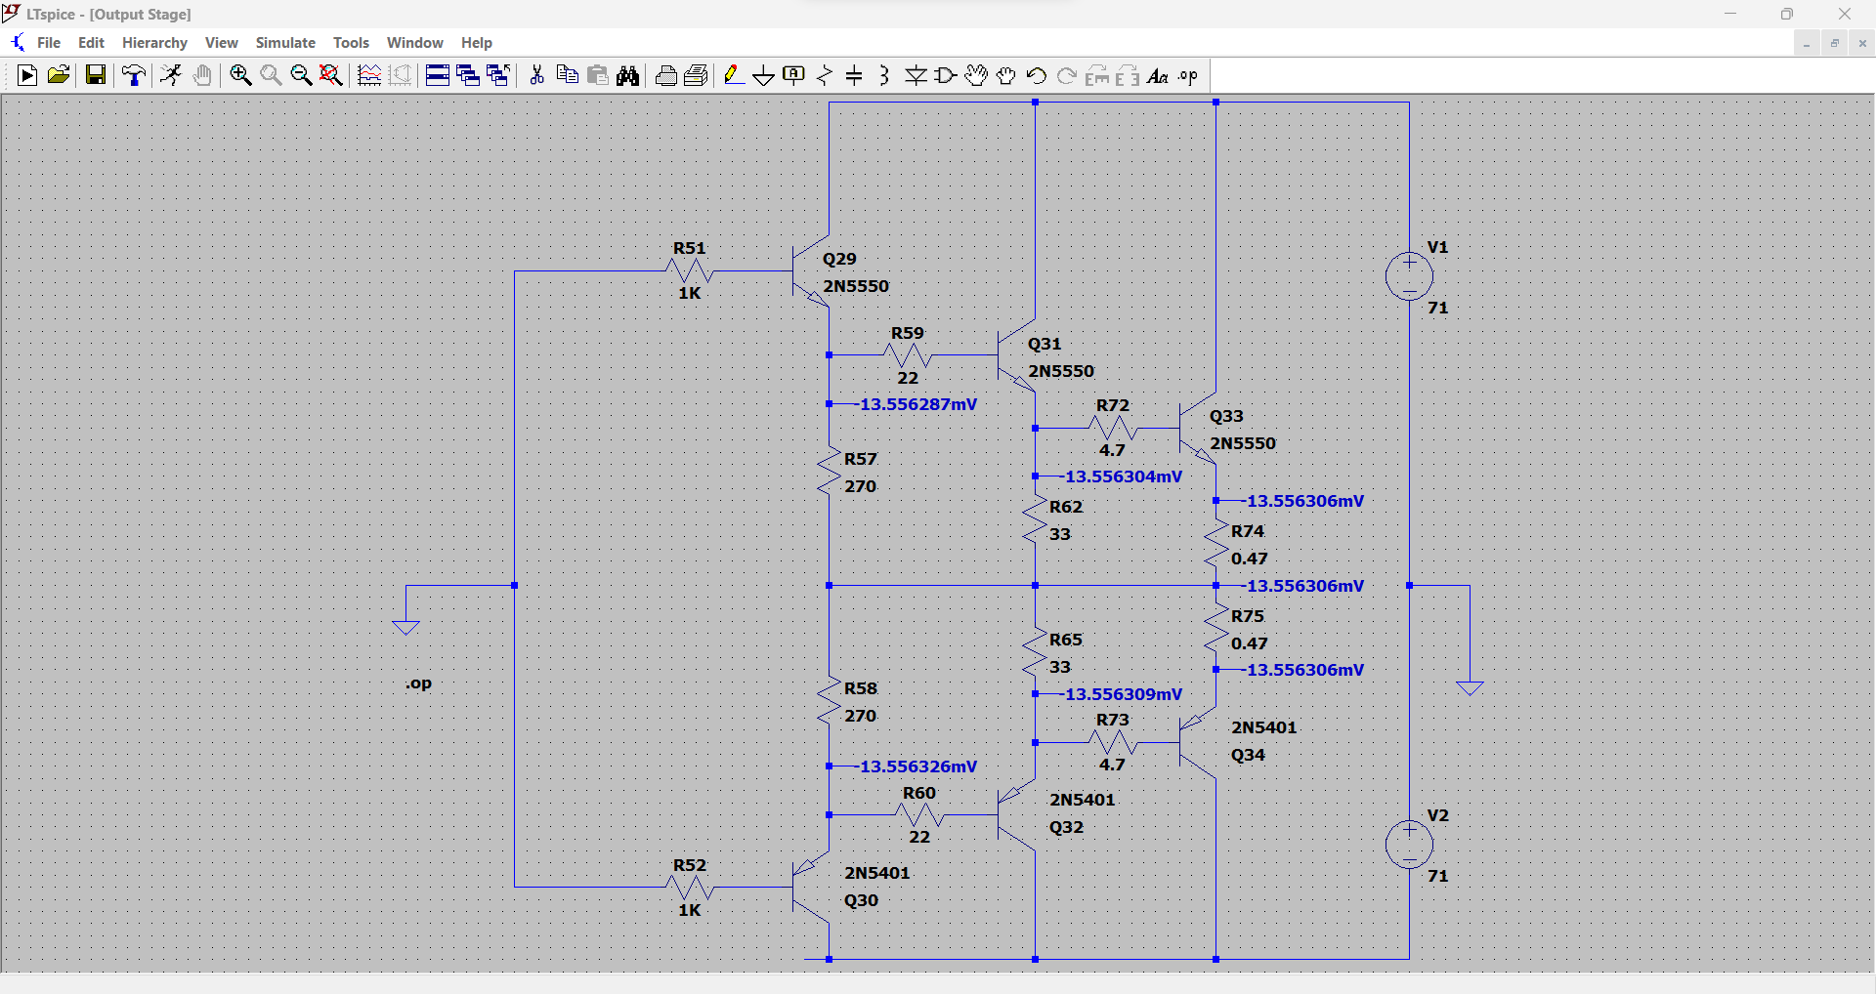This screenshot has width=1876, height=994.
Task: Open Find with the binoculars icon
Action: [x=628, y=76]
